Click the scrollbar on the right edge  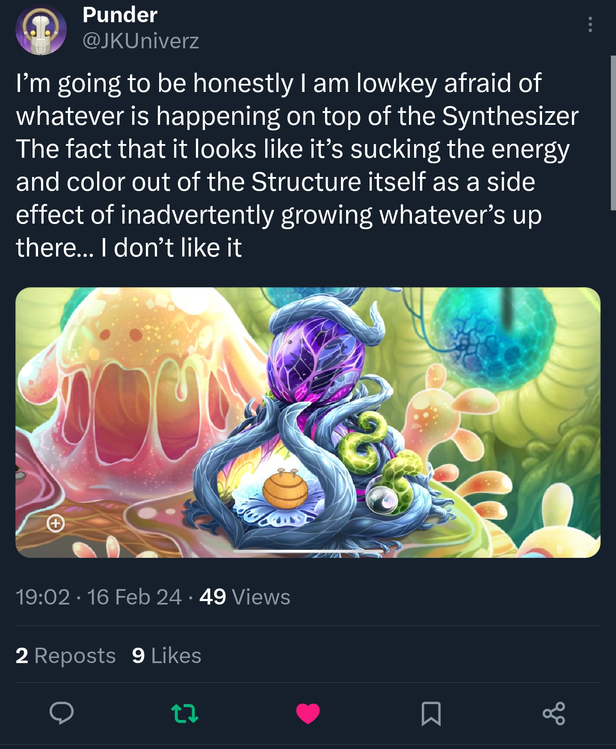click(x=613, y=133)
